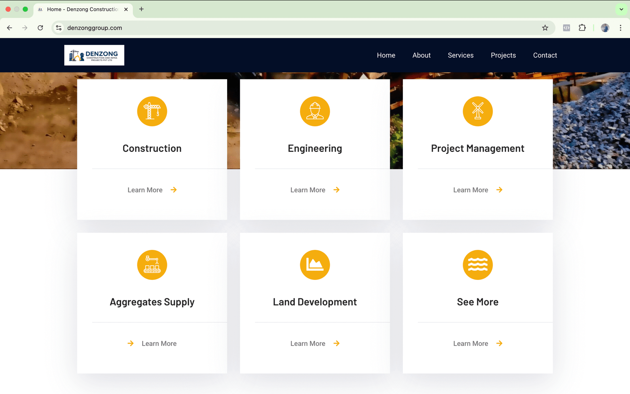
Task: Click the Aggregates Supply conveyor icon
Action: pos(152,265)
